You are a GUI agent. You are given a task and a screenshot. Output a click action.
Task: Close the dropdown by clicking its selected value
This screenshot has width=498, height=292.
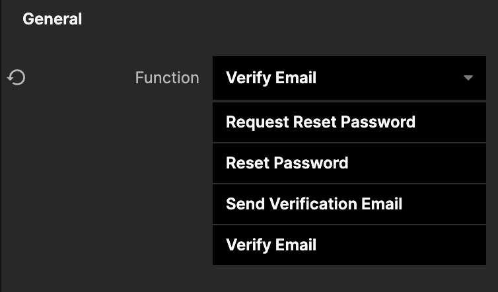[x=271, y=78]
